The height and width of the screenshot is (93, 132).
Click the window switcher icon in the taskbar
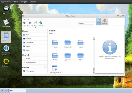pos(6,91)
